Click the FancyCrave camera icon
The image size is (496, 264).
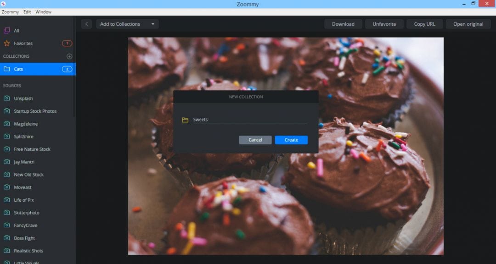(x=6, y=225)
